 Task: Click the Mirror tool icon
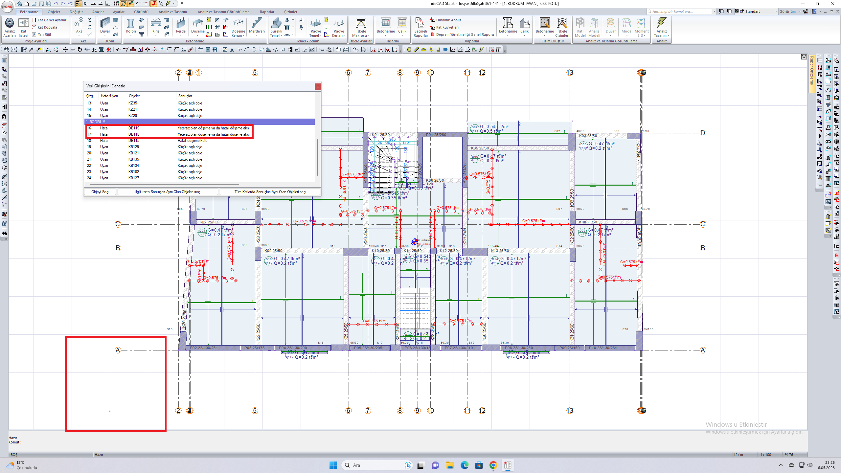click(x=94, y=50)
